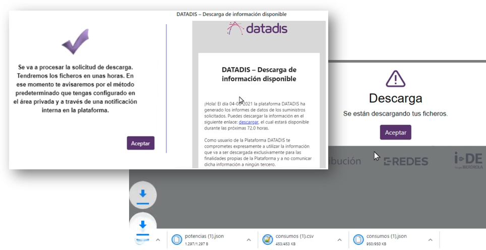This screenshot has height=250, width=486.
Task: Click the 950/950 KB size label
Action: click(376, 244)
